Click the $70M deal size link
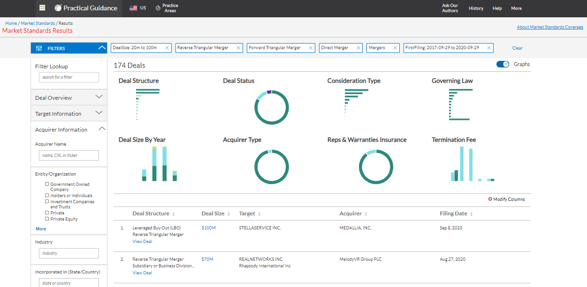The width and height of the screenshot is (587, 287). (207, 259)
